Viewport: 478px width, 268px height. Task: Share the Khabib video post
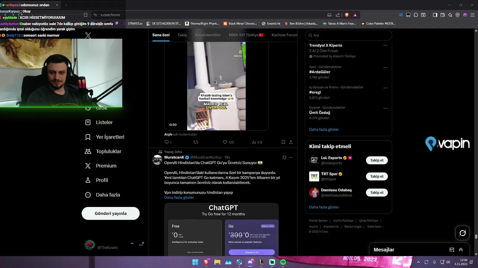tap(291, 142)
